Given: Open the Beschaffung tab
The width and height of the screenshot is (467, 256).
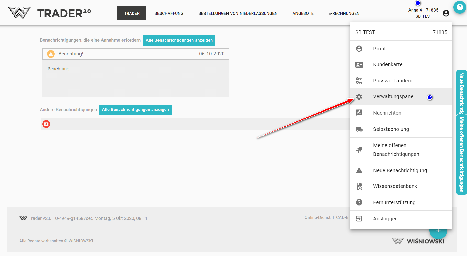Looking at the screenshot, I should coord(169,13).
